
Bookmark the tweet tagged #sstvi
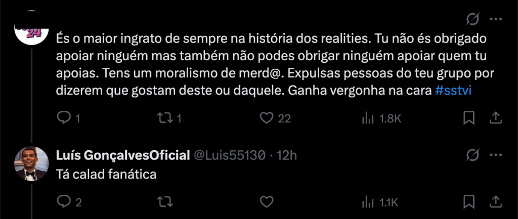click(469, 118)
